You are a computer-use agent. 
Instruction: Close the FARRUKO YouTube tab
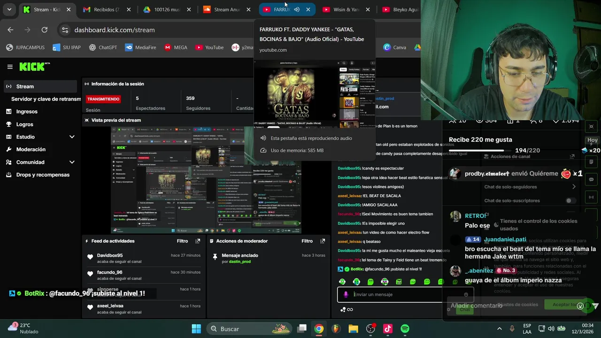[x=308, y=9]
